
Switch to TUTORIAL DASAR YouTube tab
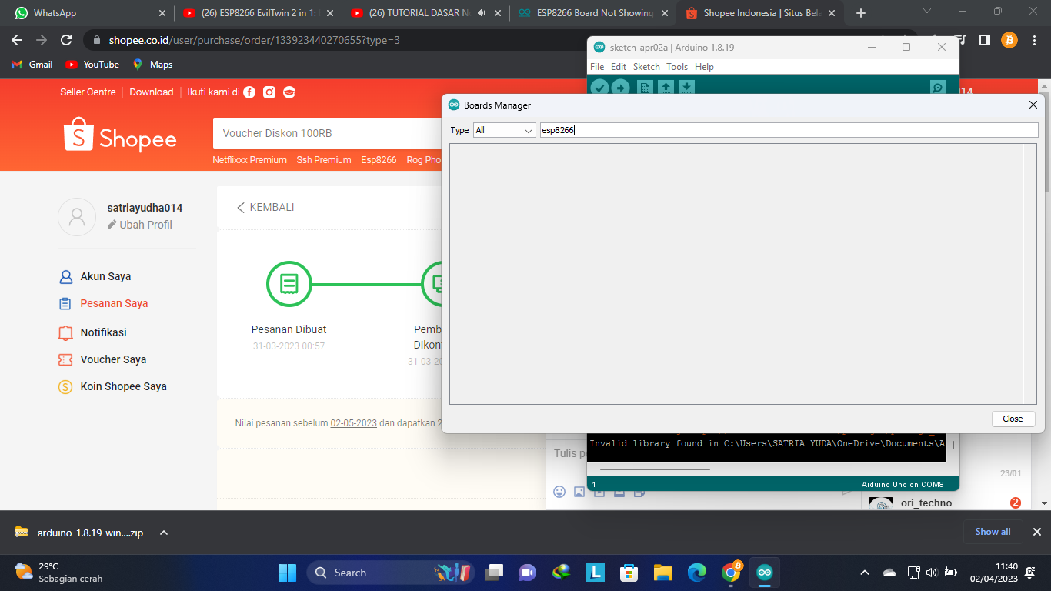point(425,13)
